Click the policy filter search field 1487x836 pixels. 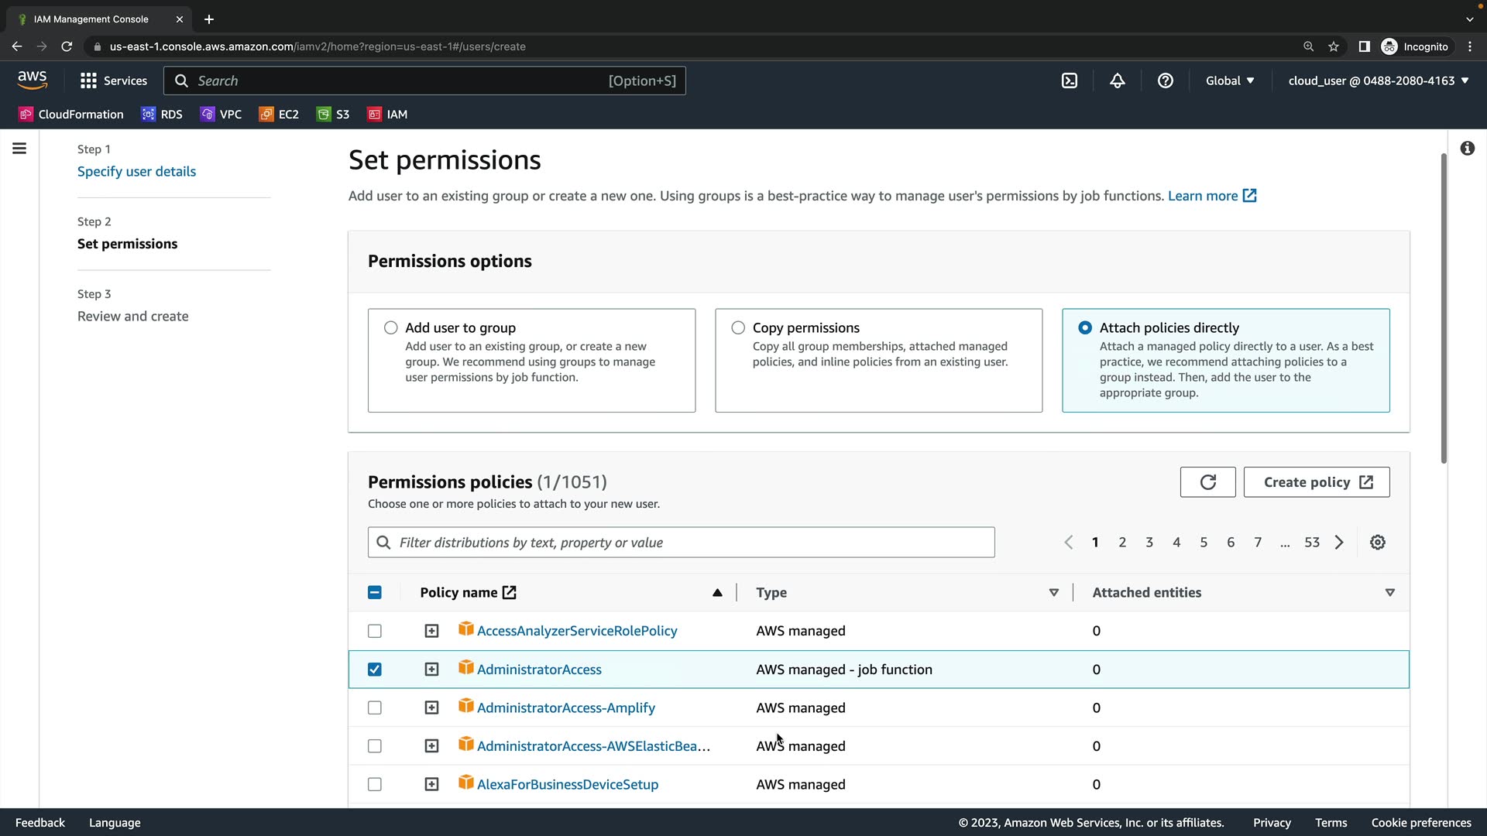pos(682,543)
